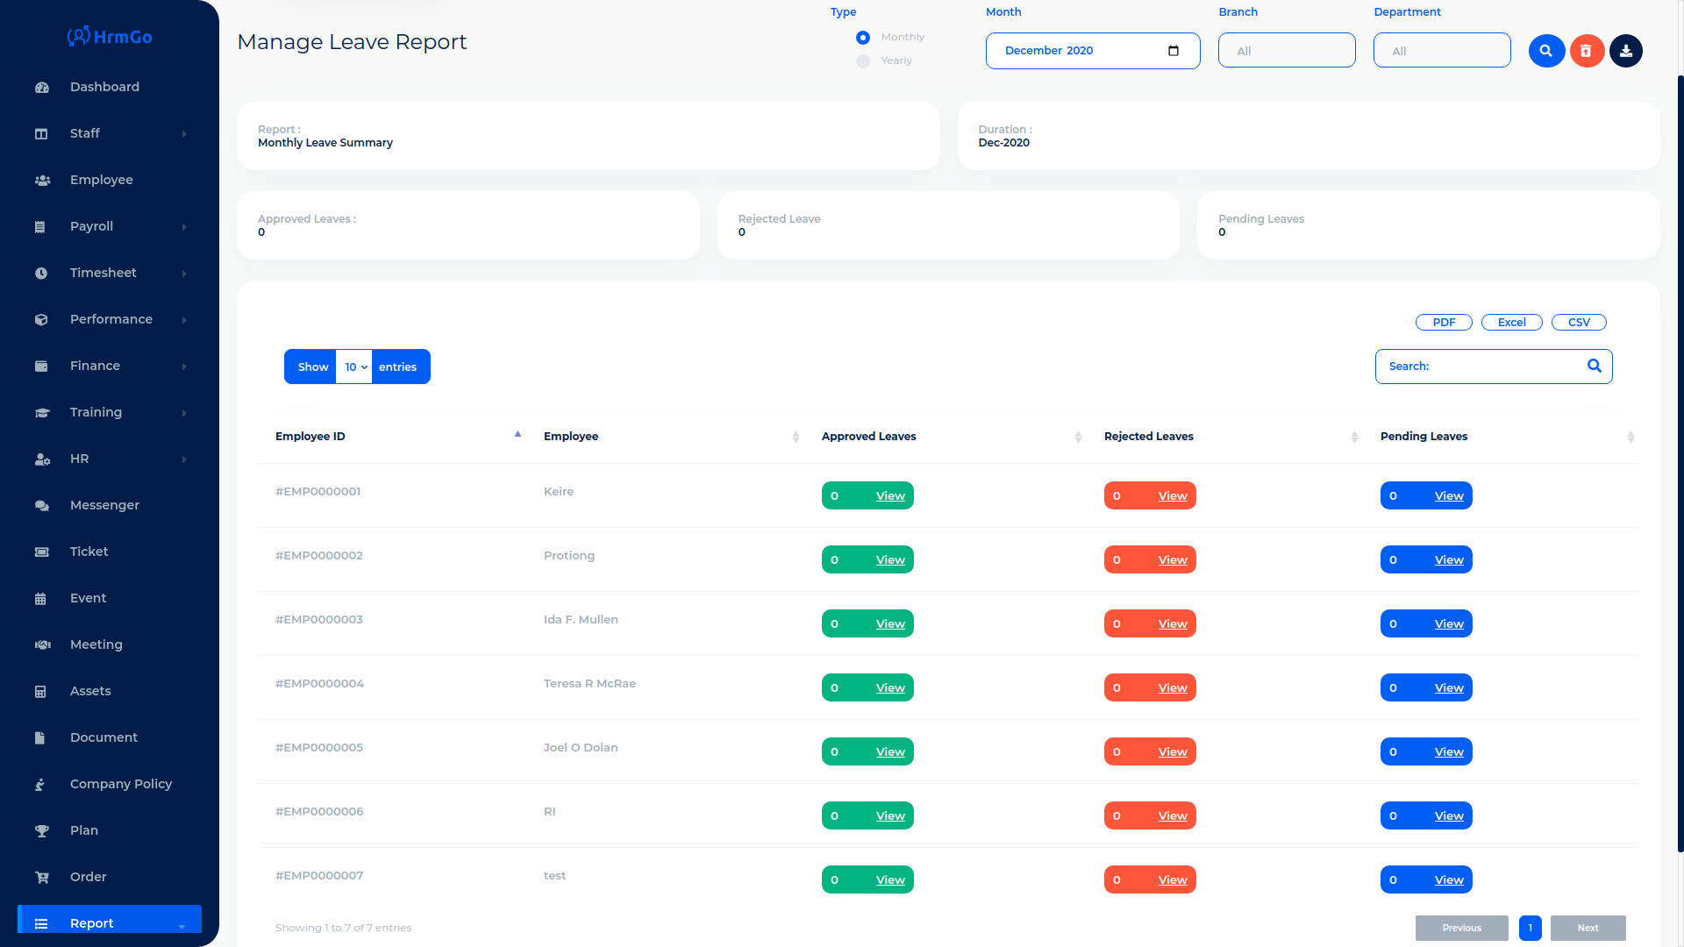Screen dimensions: 1684x947
Task: Open the Employee sidebar menu item
Action: pyautogui.click(x=102, y=180)
